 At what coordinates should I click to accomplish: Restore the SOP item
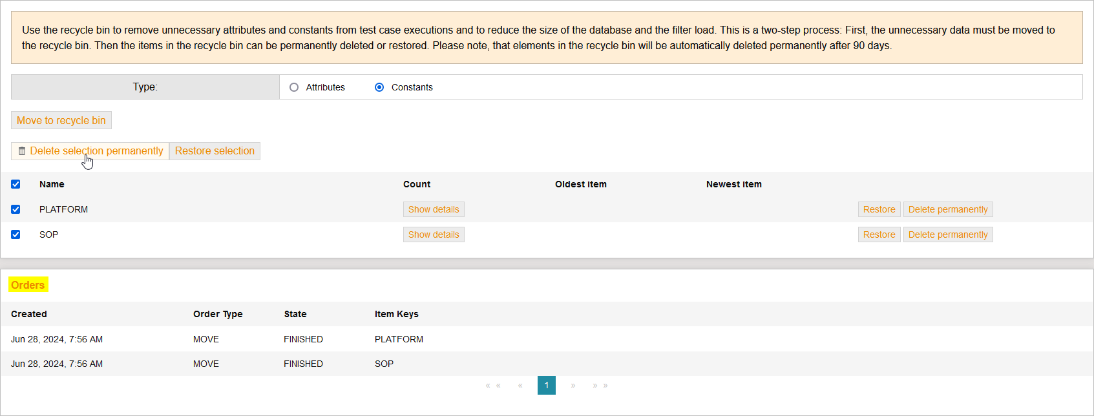click(x=879, y=234)
